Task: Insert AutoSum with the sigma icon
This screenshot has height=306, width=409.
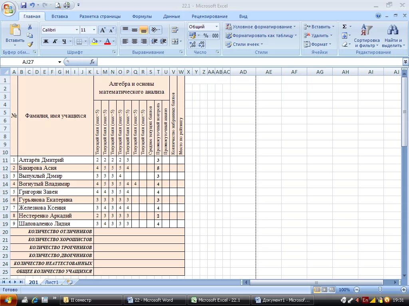Action: click(344, 27)
